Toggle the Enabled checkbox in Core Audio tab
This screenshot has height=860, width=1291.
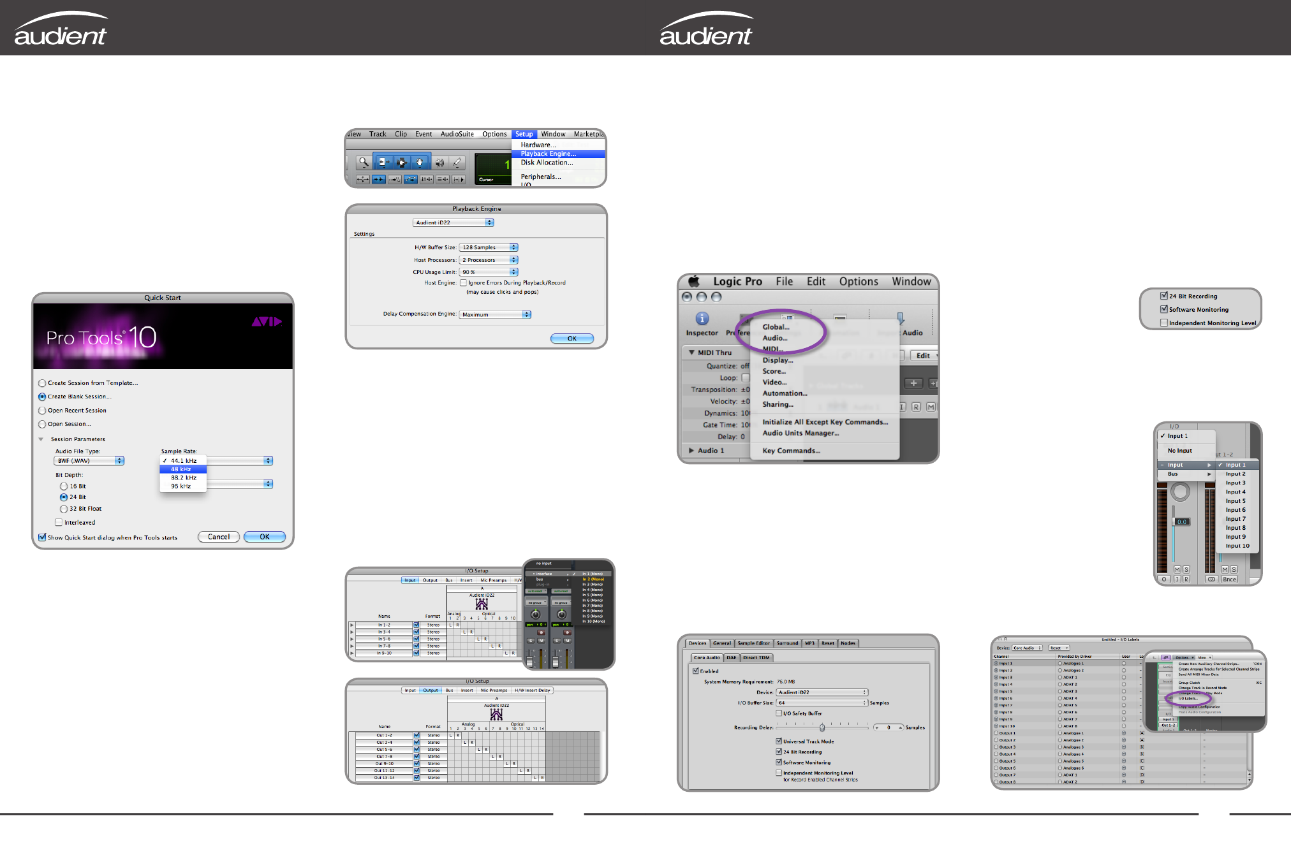[696, 671]
